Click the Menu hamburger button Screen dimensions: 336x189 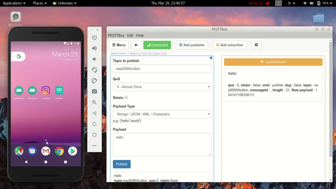click(119, 45)
